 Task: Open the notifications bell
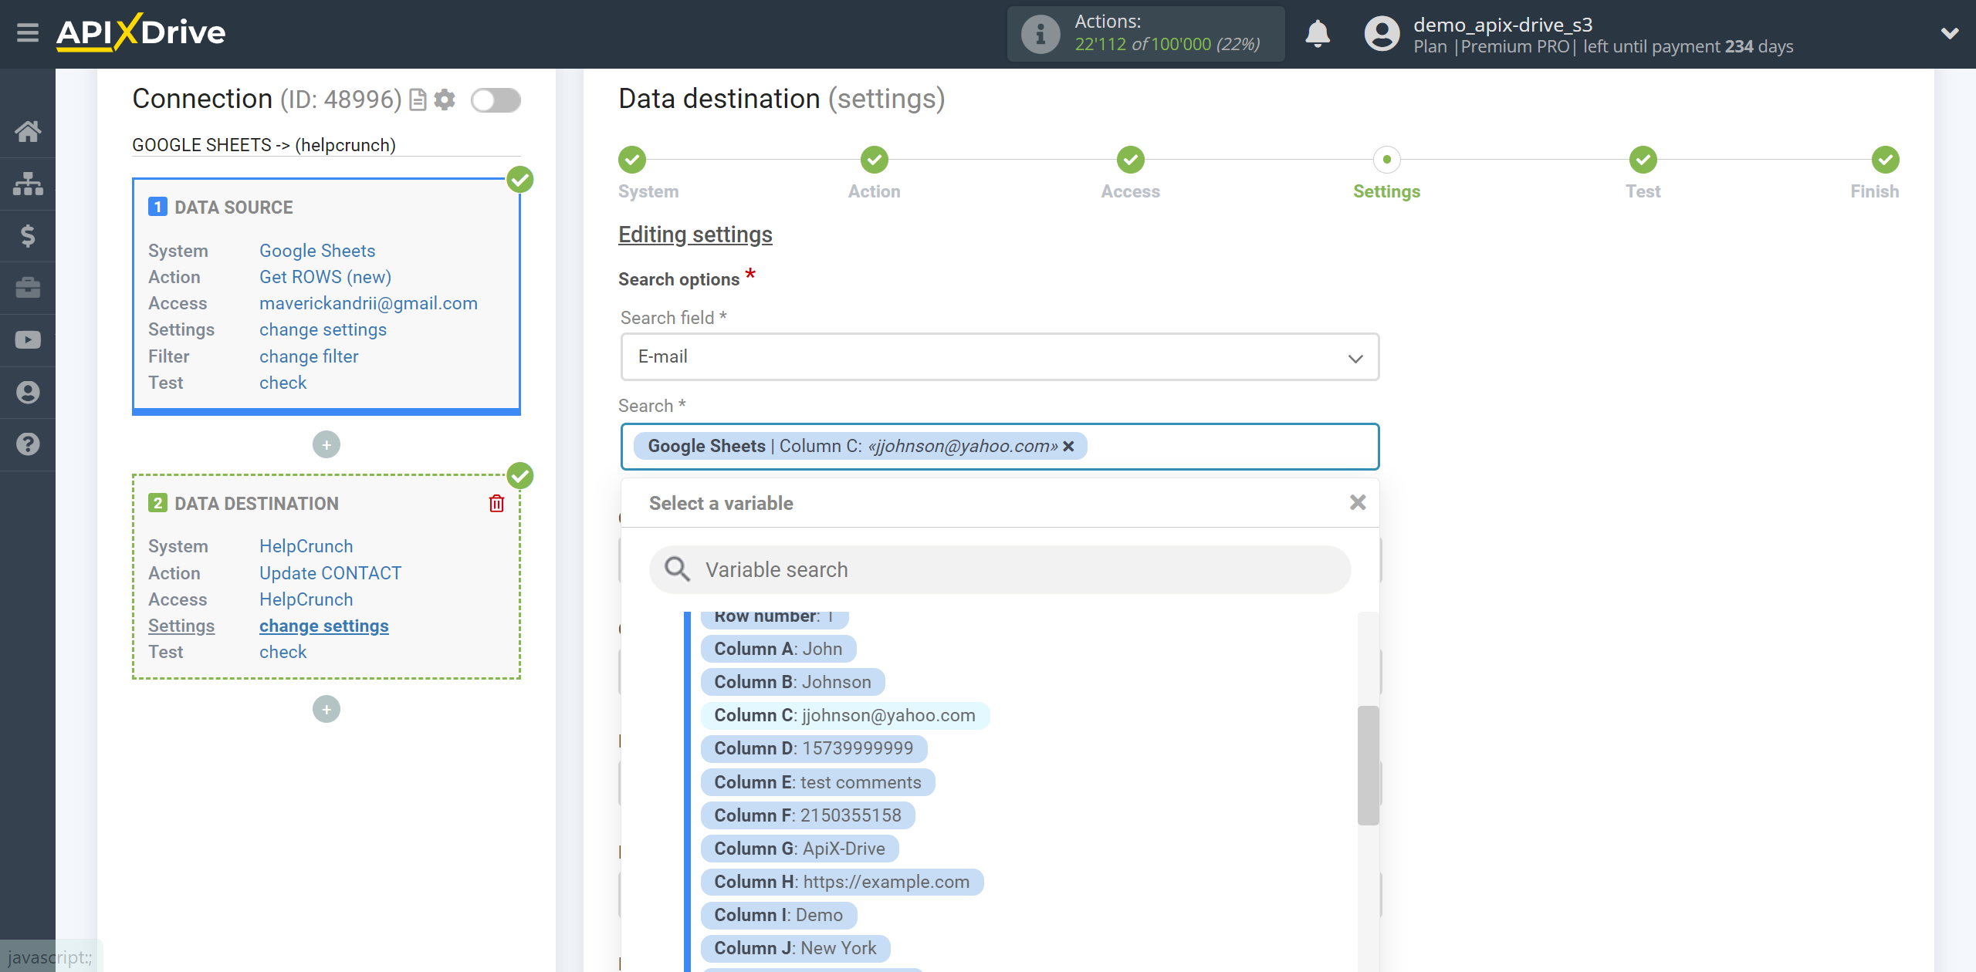[1318, 34]
